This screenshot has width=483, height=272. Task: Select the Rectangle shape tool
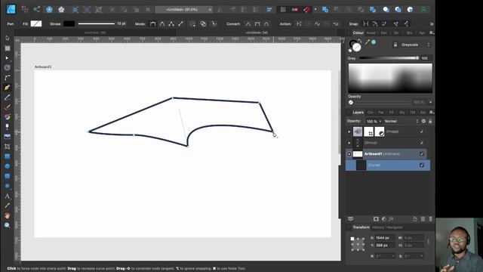coord(8,156)
